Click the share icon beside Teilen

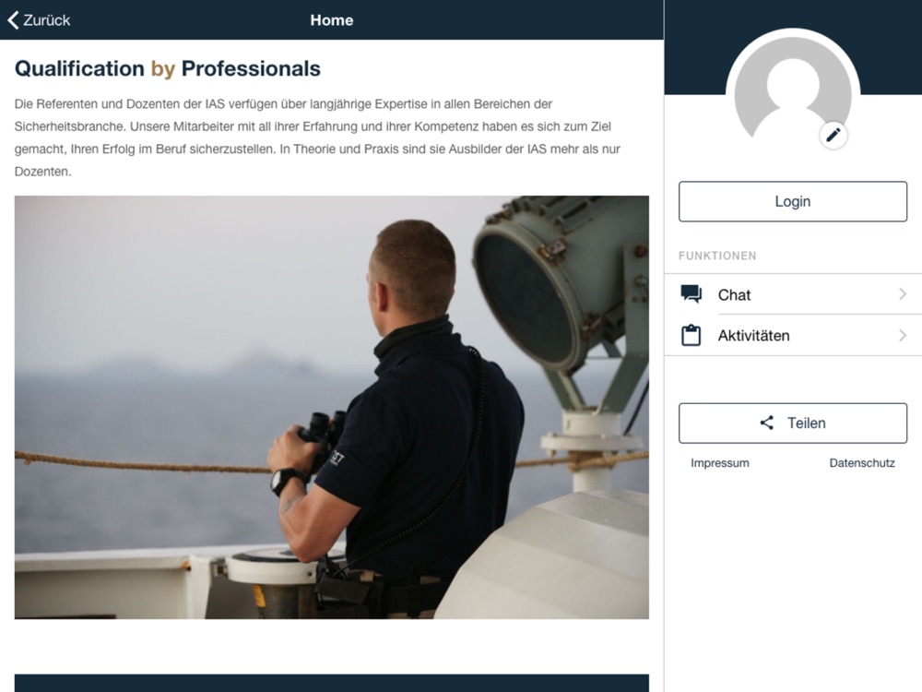pyautogui.click(x=767, y=423)
